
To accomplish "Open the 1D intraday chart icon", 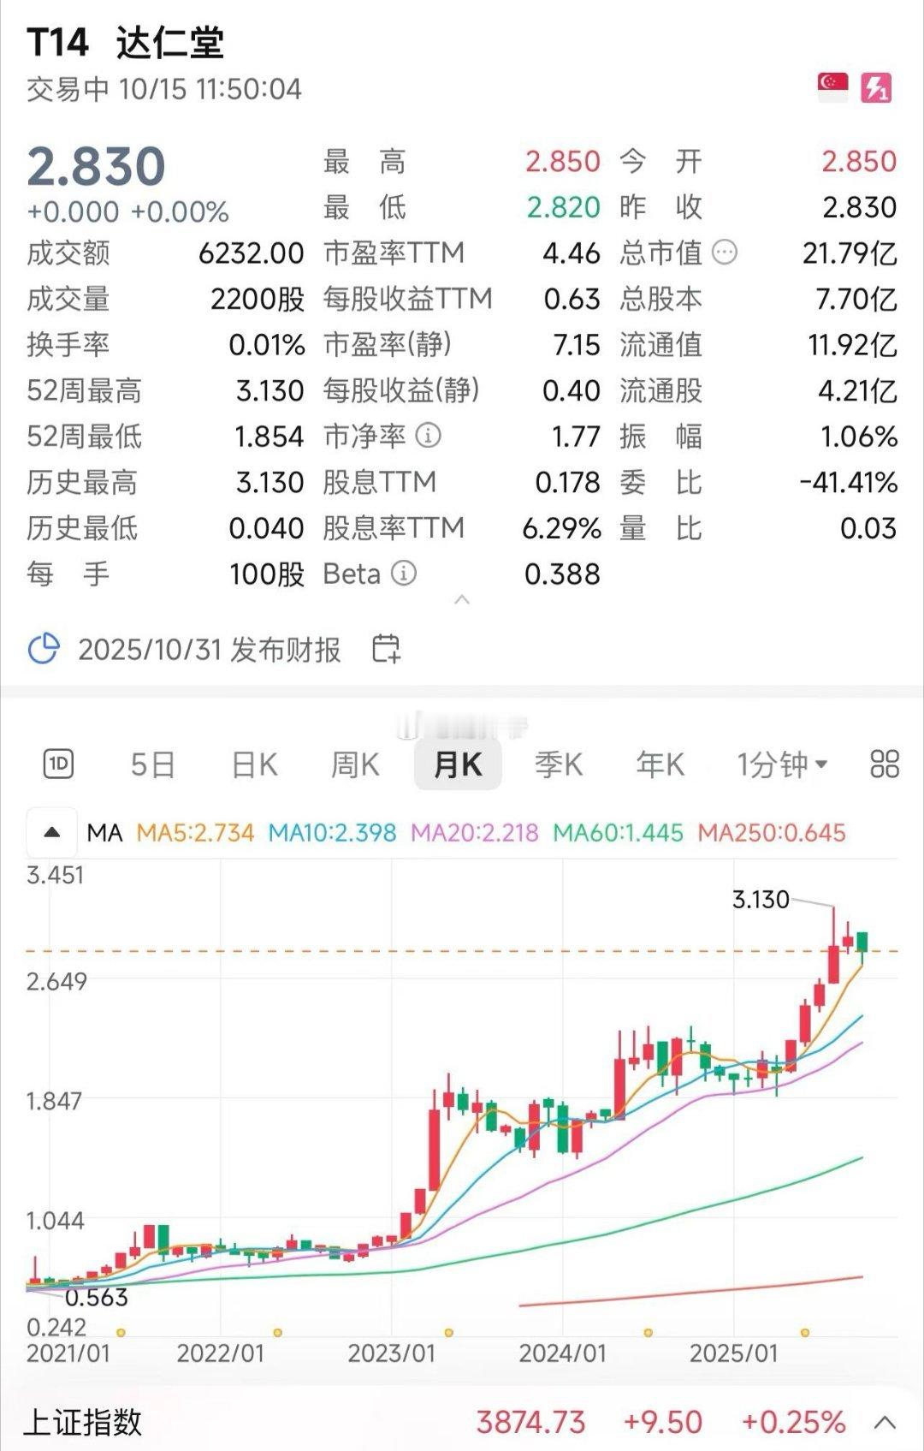I will pyautogui.click(x=59, y=764).
